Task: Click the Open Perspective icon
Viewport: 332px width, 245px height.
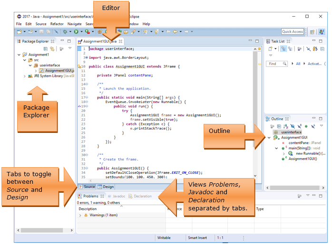Action: (x=312, y=32)
